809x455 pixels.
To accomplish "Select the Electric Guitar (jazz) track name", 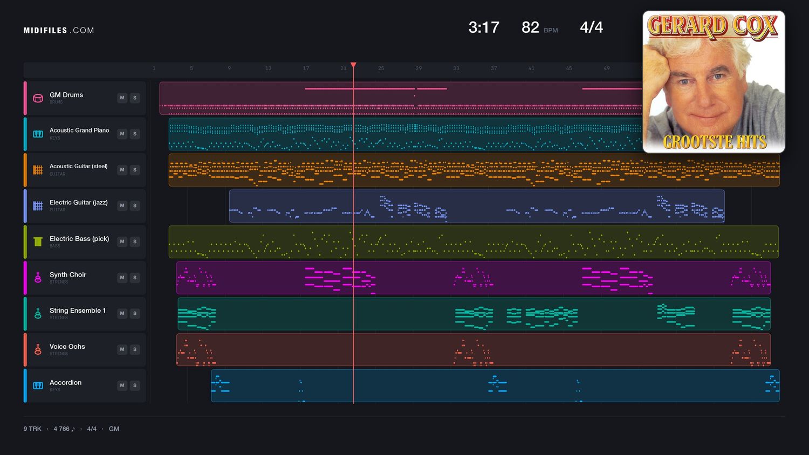I will coord(79,203).
